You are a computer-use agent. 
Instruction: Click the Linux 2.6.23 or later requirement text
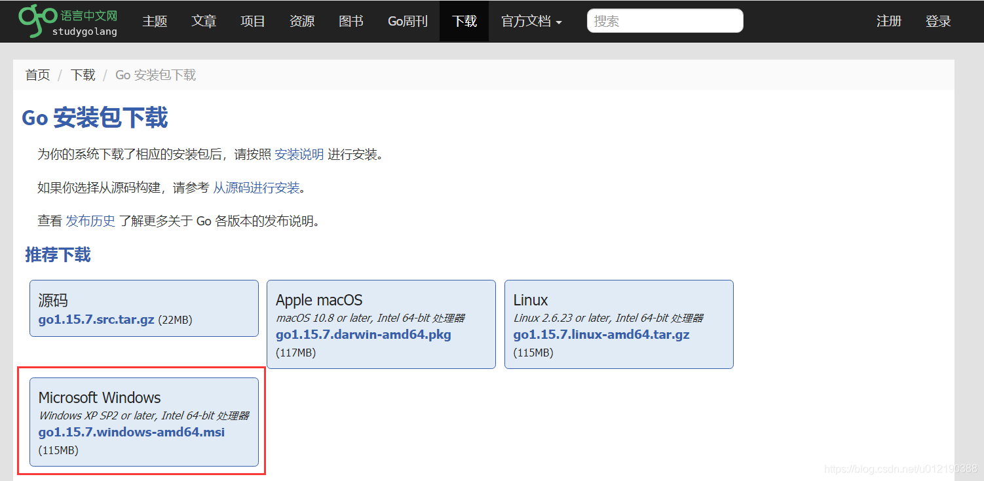[608, 318]
